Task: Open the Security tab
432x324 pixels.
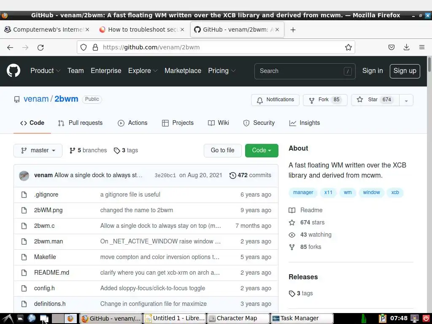Action: (x=259, y=123)
